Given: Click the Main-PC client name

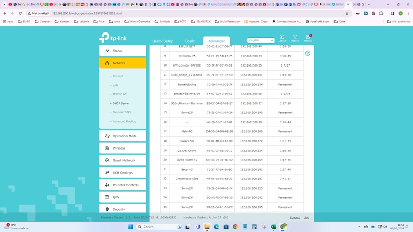Looking at the screenshot, I should tap(187, 131).
